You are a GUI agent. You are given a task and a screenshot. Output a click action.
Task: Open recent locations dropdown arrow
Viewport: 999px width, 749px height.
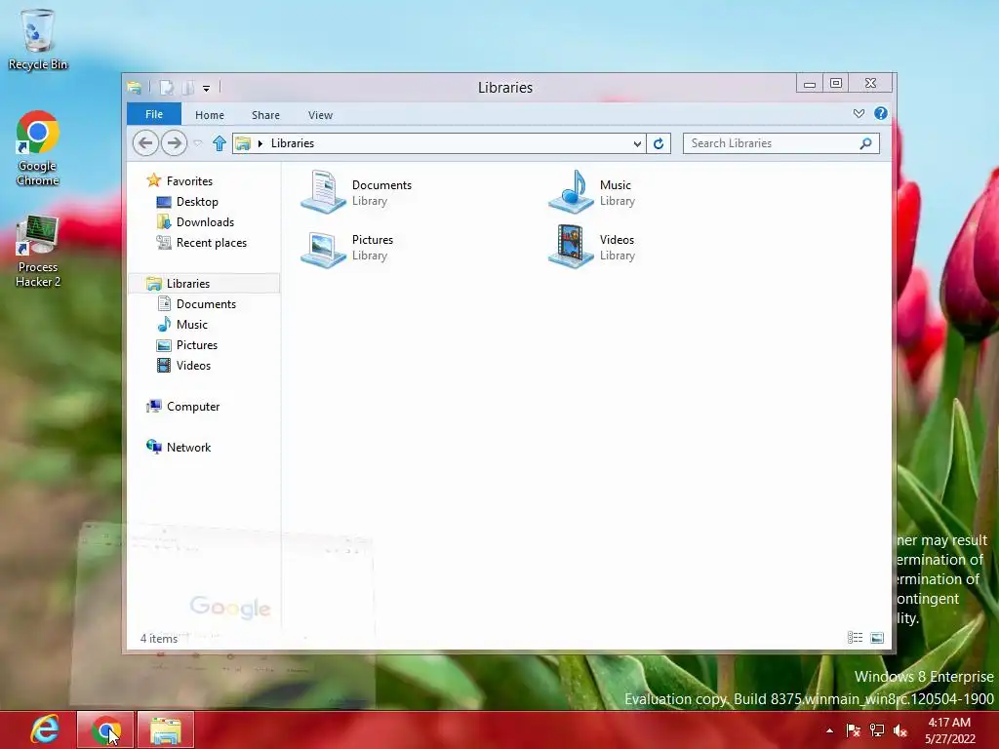pyautogui.click(x=198, y=143)
